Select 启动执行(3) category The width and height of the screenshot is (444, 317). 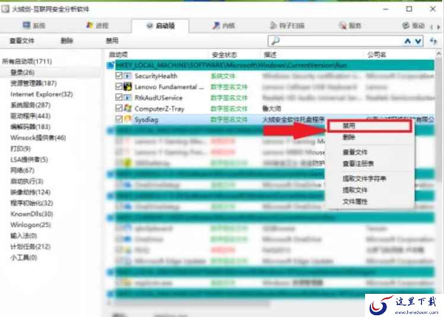tap(27, 181)
